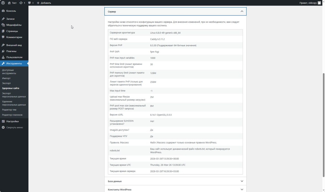Open the comments bubble icon in admin bar
Screen dimensions: 325x192
pos(30,3)
